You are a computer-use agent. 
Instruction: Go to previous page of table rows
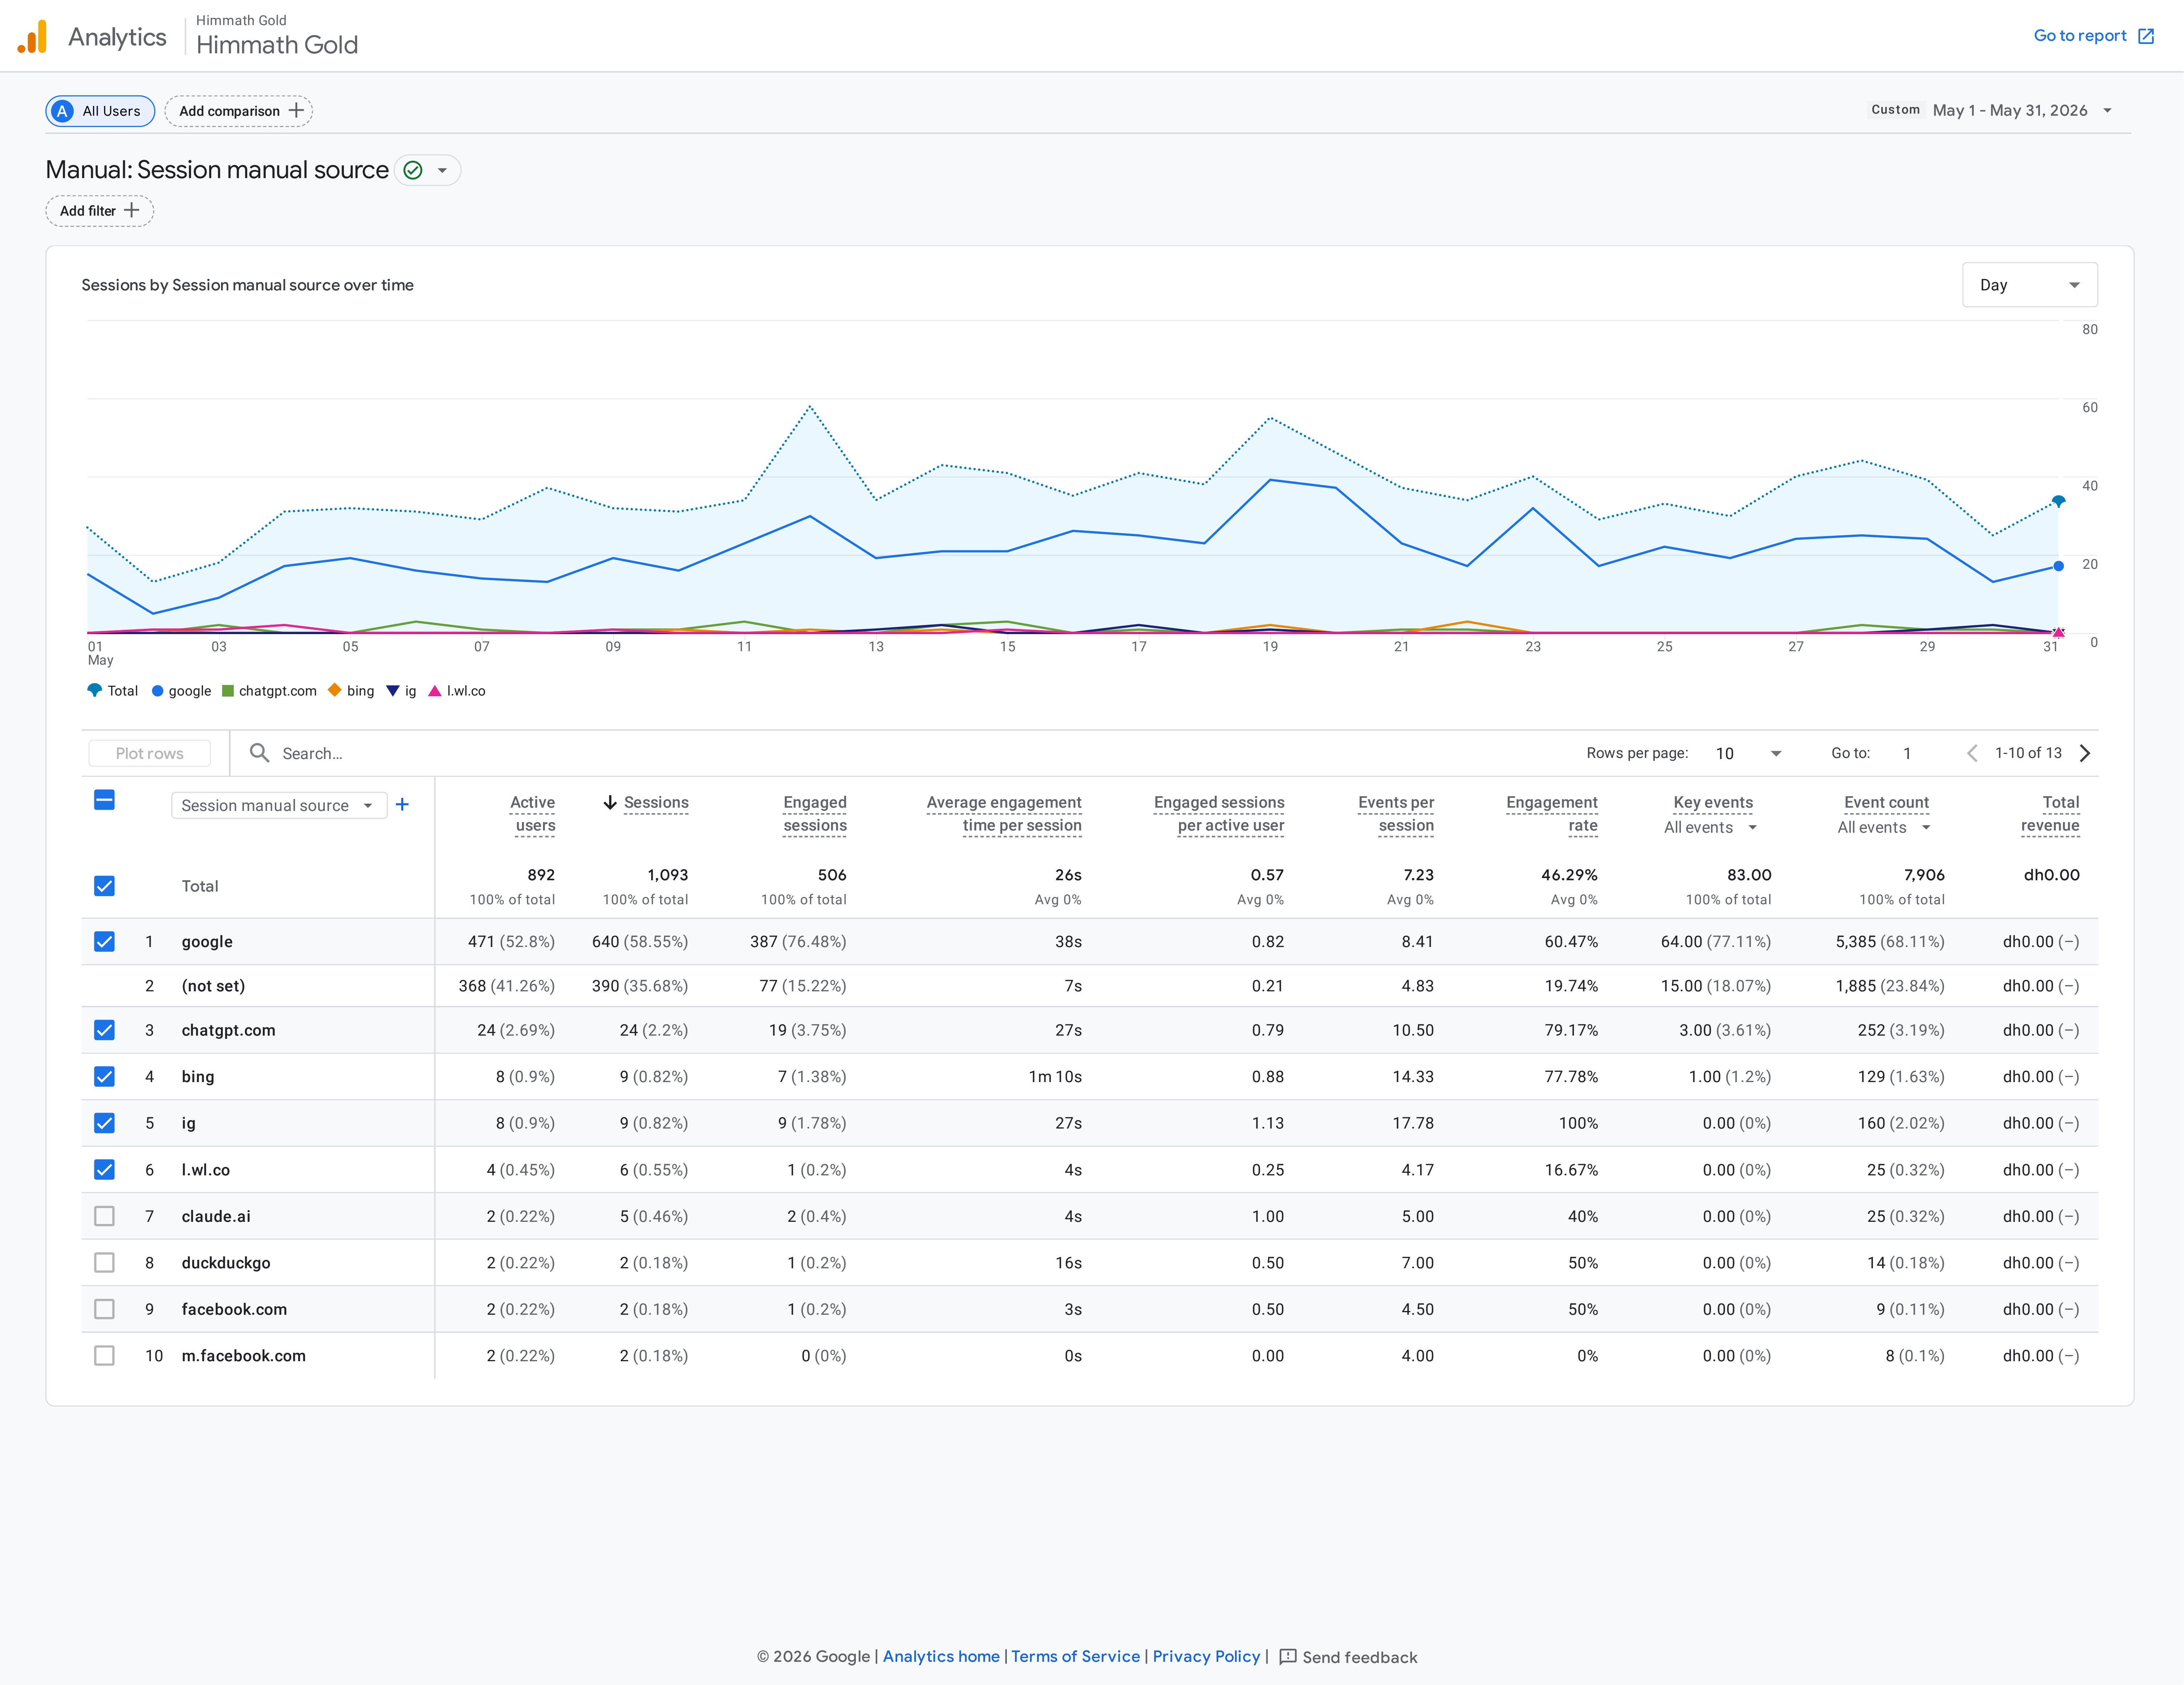point(1972,753)
